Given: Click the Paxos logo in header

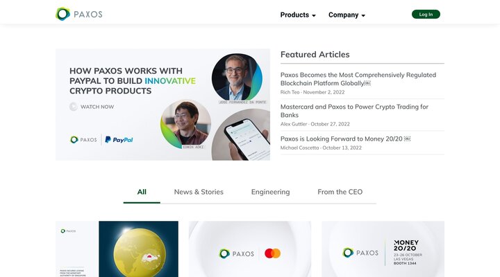Looking at the screenshot, I should coord(78,15).
